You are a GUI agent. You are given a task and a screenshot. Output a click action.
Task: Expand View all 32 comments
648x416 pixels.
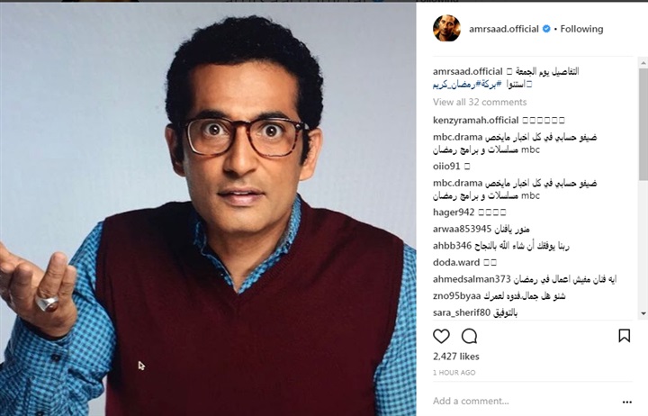point(480,102)
